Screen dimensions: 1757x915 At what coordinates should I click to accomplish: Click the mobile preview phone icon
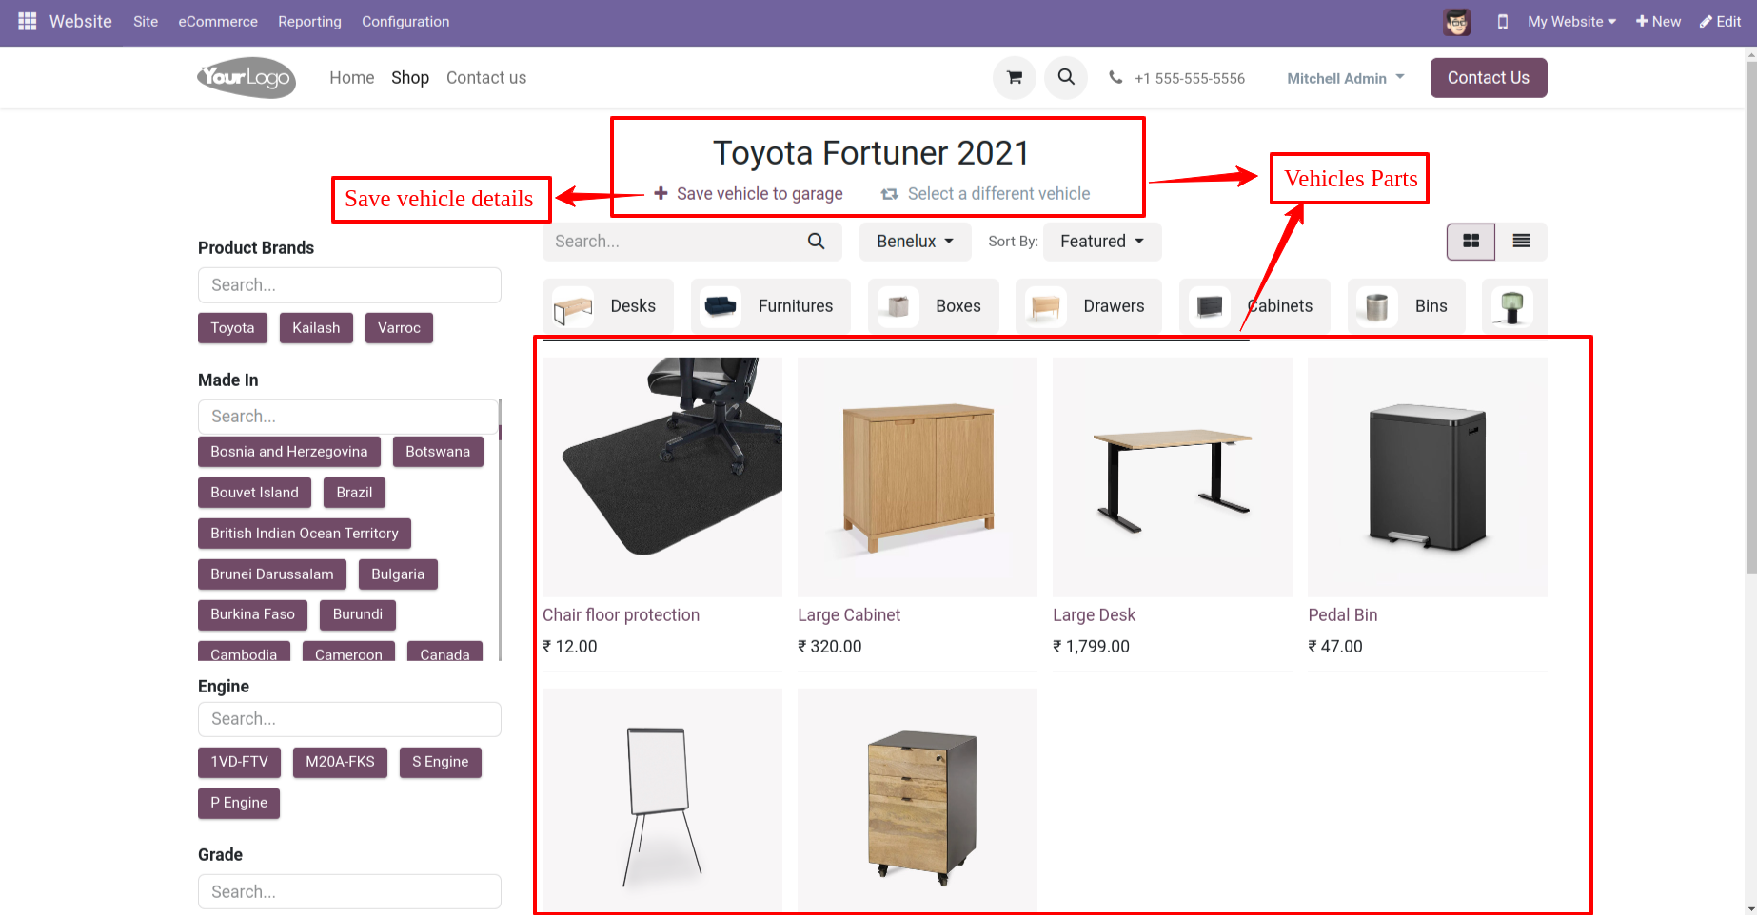pos(1502,22)
